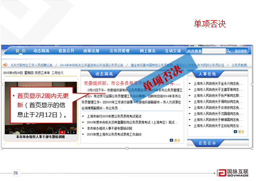Click the 国脉互联 GOVMADE logo
256x181 pixels.
click(x=233, y=173)
